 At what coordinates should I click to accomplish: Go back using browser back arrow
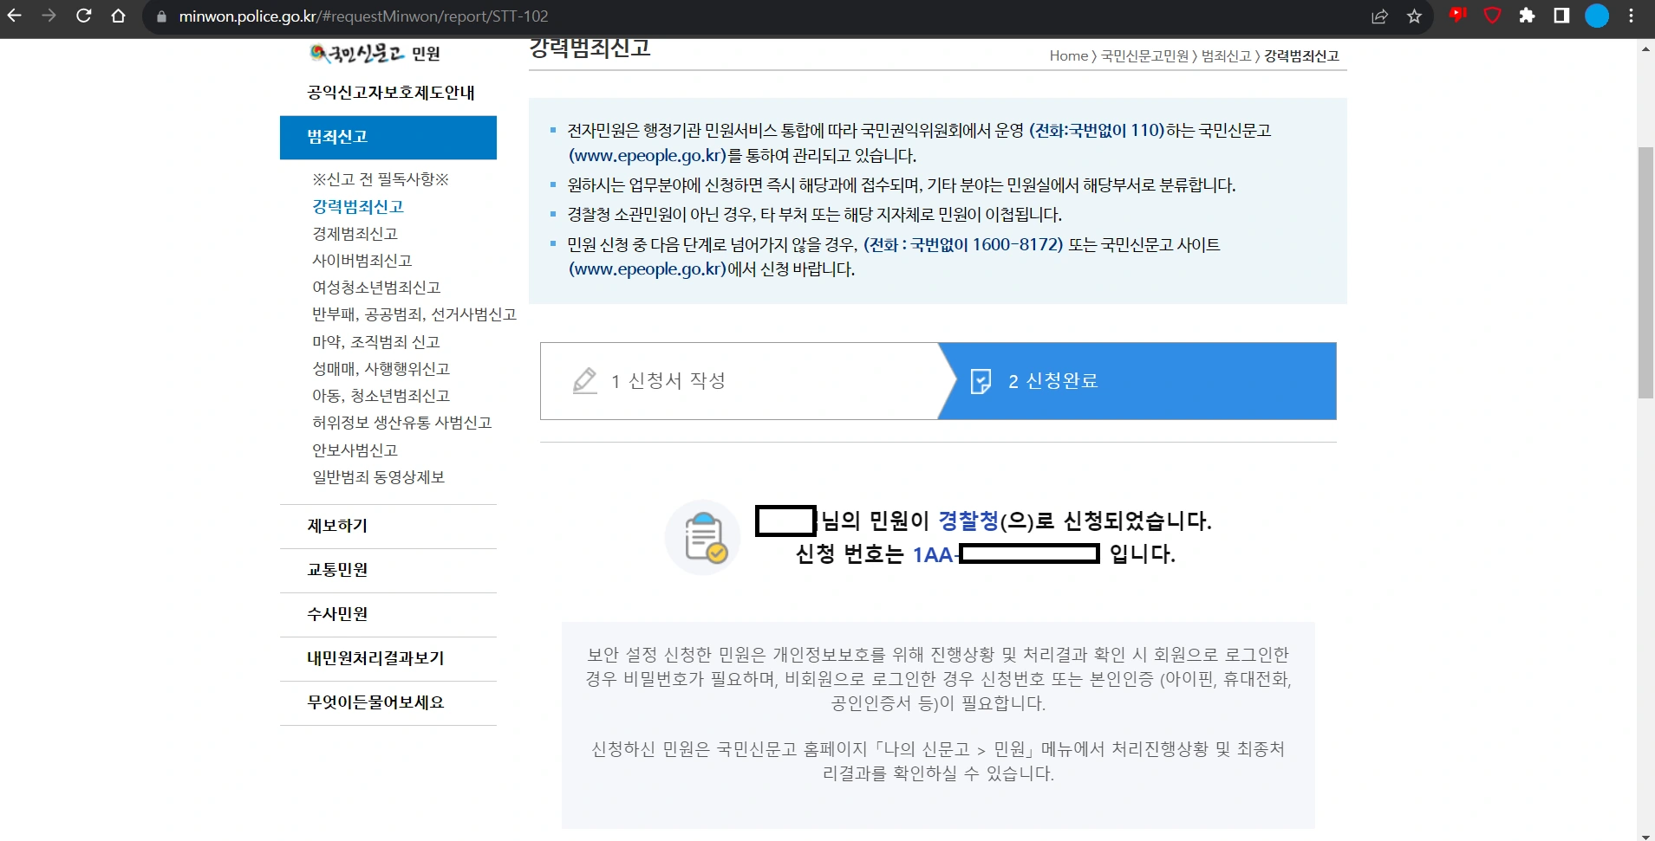(x=15, y=16)
